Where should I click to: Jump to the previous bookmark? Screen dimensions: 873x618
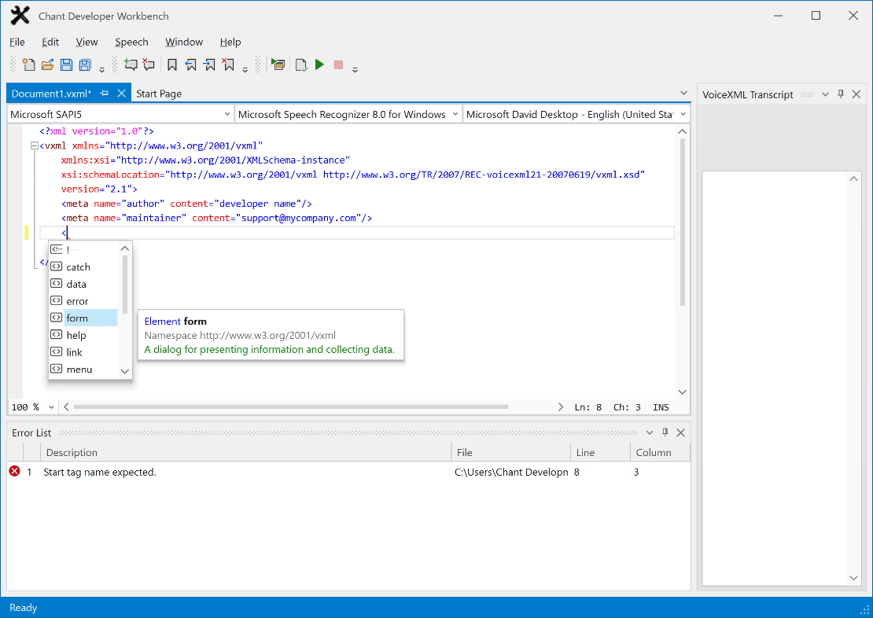190,64
